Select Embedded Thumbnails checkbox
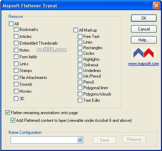This screenshot has width=162, height=151. (16, 43)
